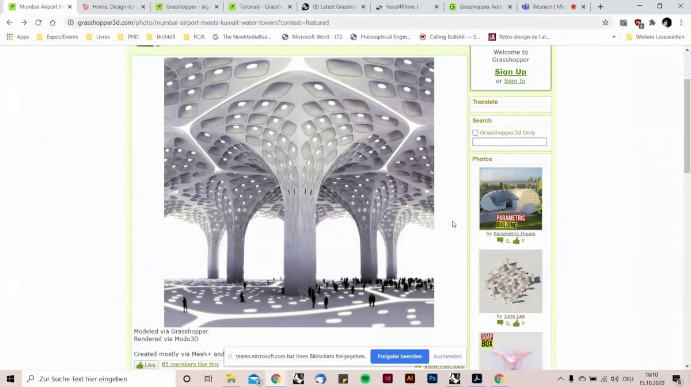Image resolution: width=691 pixels, height=387 pixels.
Task: Reload the page with the refresh icon
Action: pos(38,22)
